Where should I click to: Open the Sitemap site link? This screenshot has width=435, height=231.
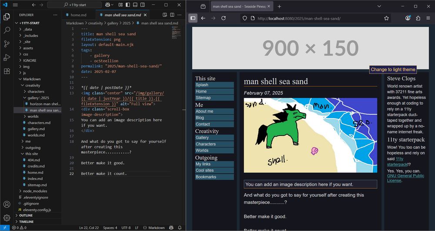click(214, 98)
